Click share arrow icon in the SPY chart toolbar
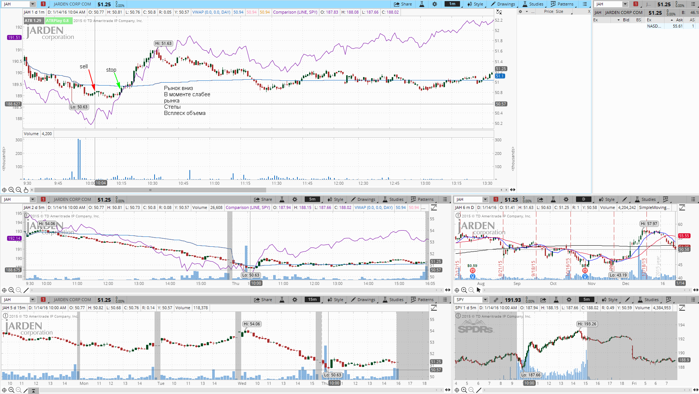Screen dimensions: 699x394 pos(543,300)
